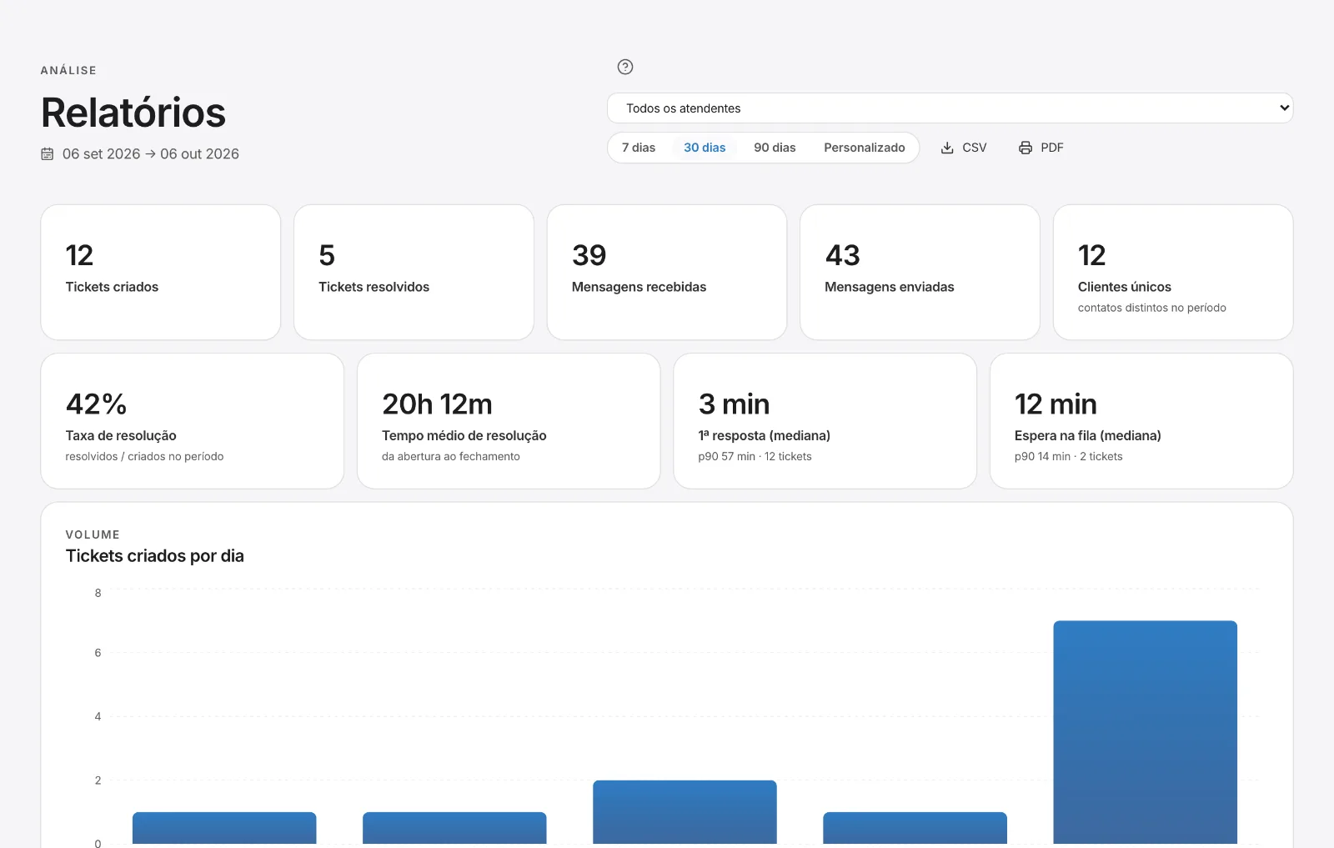This screenshot has width=1334, height=848.
Task: Click the PDF printer icon
Action: pyautogui.click(x=1026, y=148)
